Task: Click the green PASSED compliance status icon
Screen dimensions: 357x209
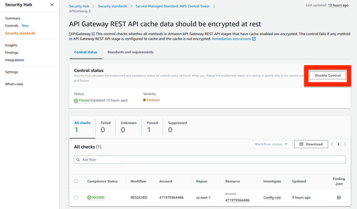Action: point(89,198)
